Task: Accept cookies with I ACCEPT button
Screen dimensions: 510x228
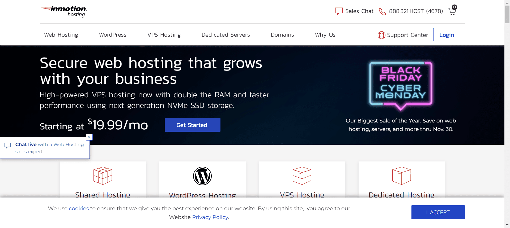Action: point(438,212)
